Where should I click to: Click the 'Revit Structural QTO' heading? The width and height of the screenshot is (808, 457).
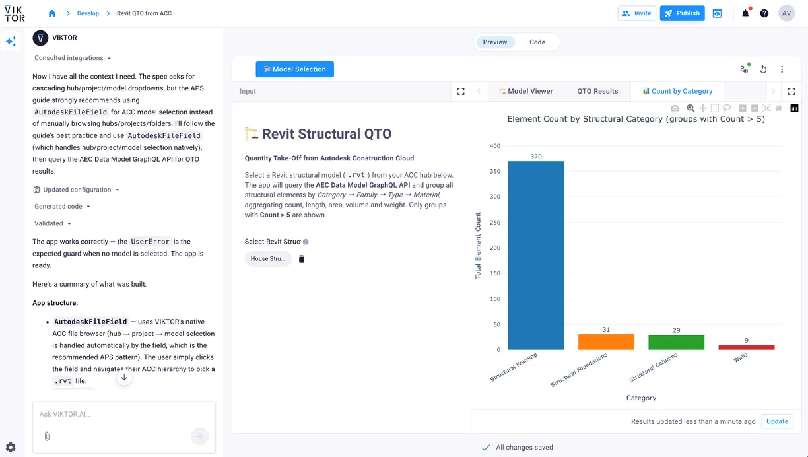coord(327,134)
